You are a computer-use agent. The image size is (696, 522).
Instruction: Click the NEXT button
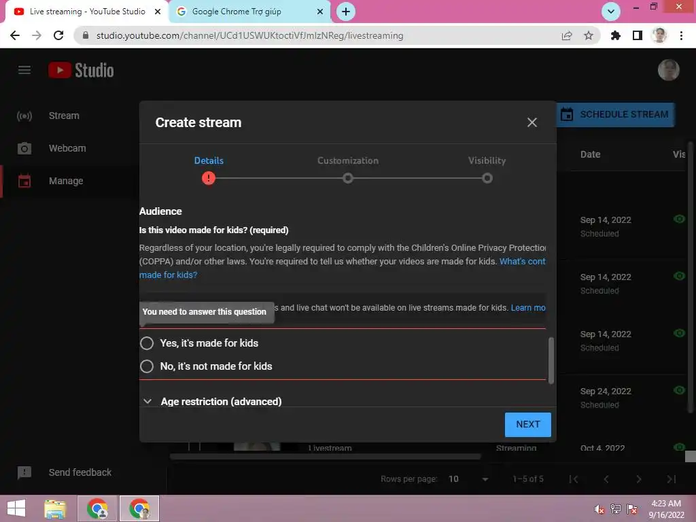click(527, 424)
